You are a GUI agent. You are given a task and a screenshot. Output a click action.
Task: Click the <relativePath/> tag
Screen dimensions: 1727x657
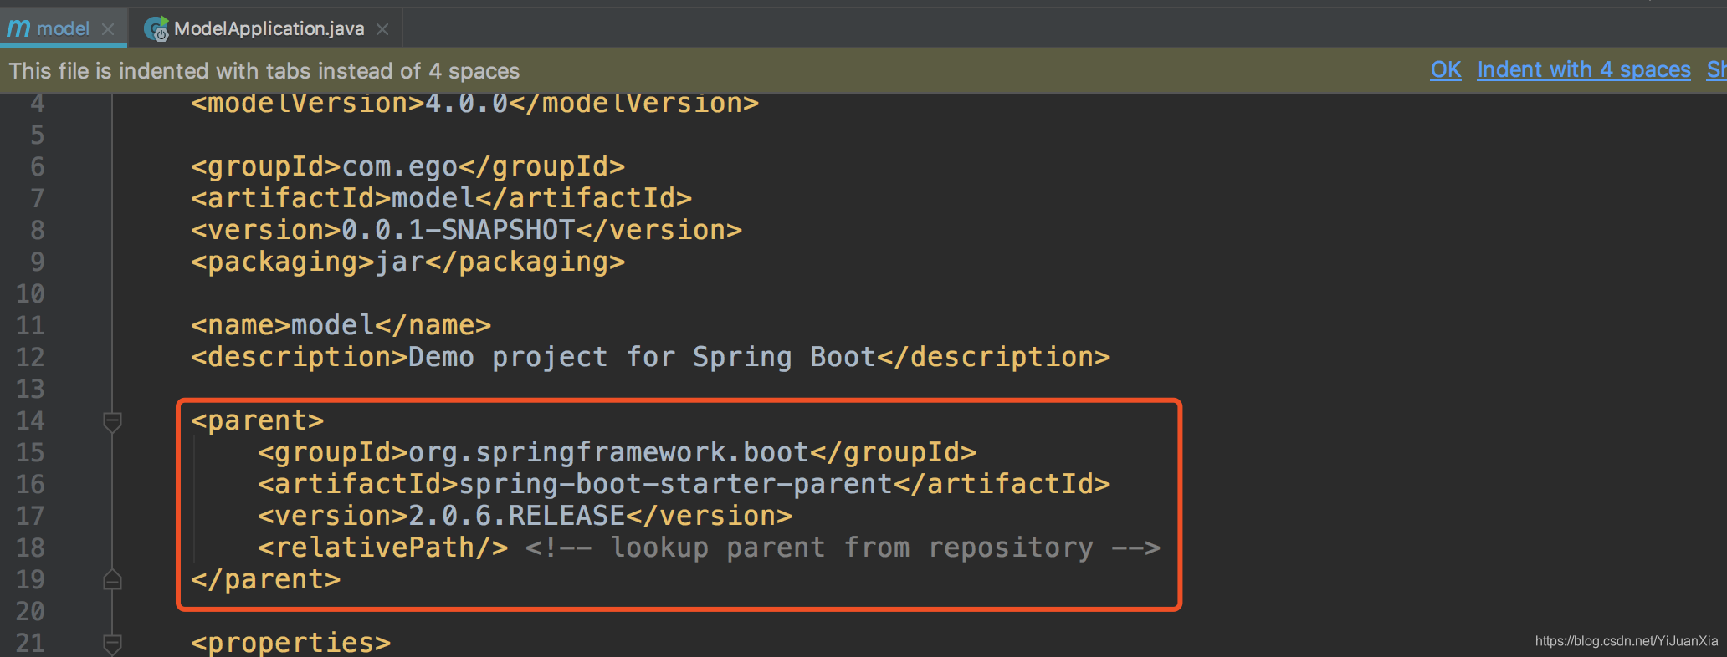[382, 548]
